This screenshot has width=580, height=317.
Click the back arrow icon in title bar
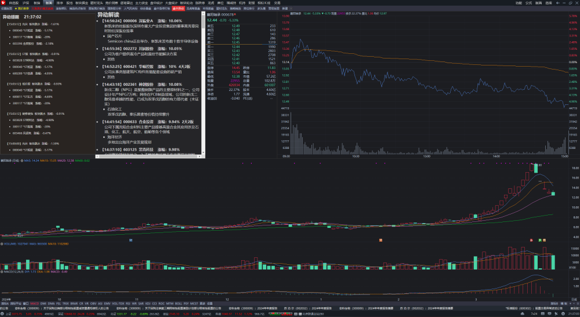pyautogui.click(x=558, y=3)
